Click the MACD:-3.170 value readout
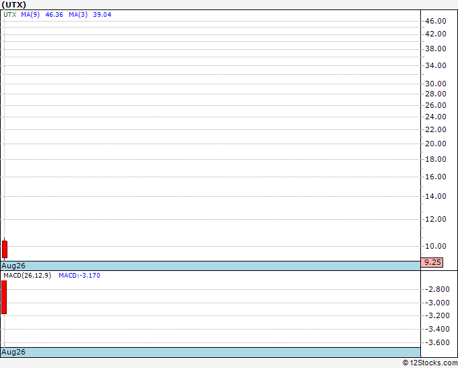Image resolution: width=458 pixels, height=368 pixels. (x=79, y=276)
